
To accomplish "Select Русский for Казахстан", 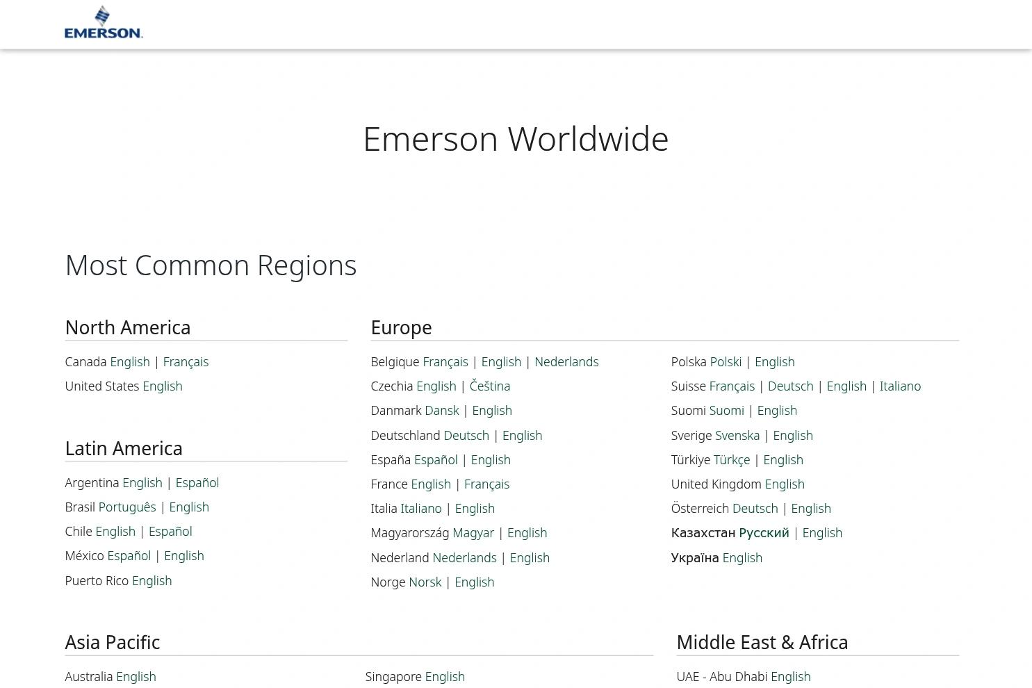I will pyautogui.click(x=764, y=532).
